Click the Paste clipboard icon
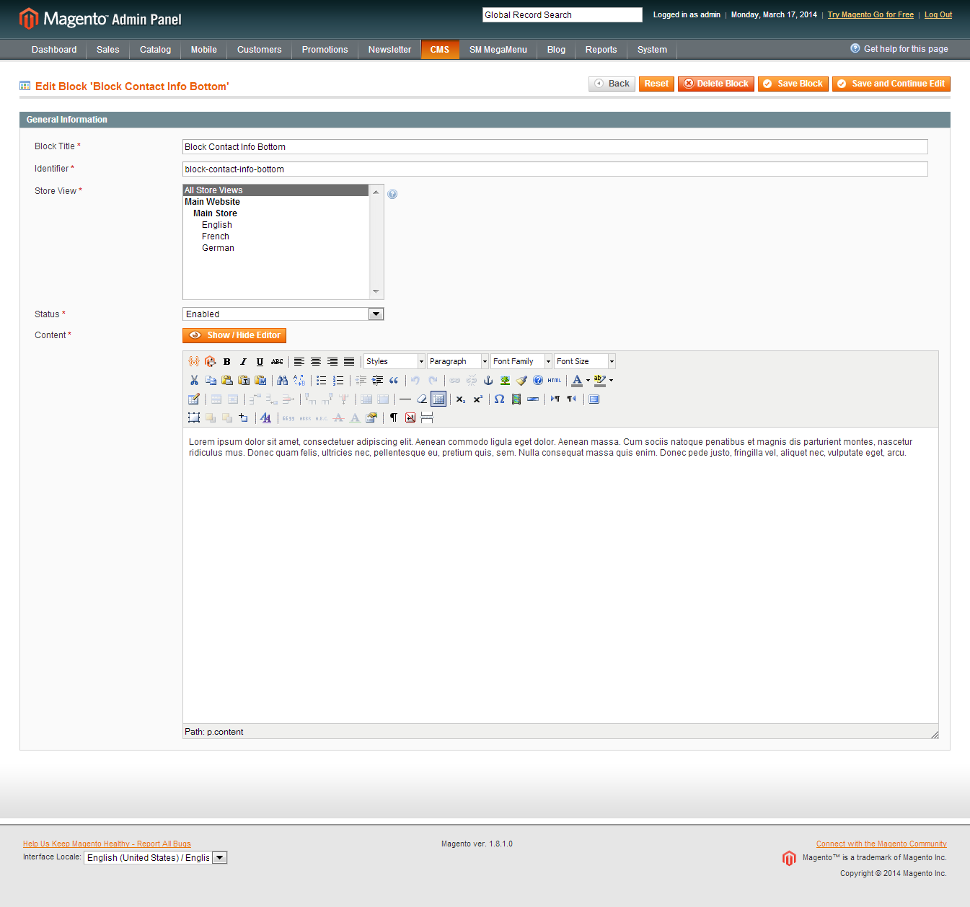This screenshot has width=970, height=907. [227, 380]
